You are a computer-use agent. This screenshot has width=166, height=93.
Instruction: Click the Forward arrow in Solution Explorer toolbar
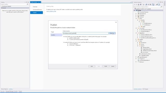[x=137, y=5]
